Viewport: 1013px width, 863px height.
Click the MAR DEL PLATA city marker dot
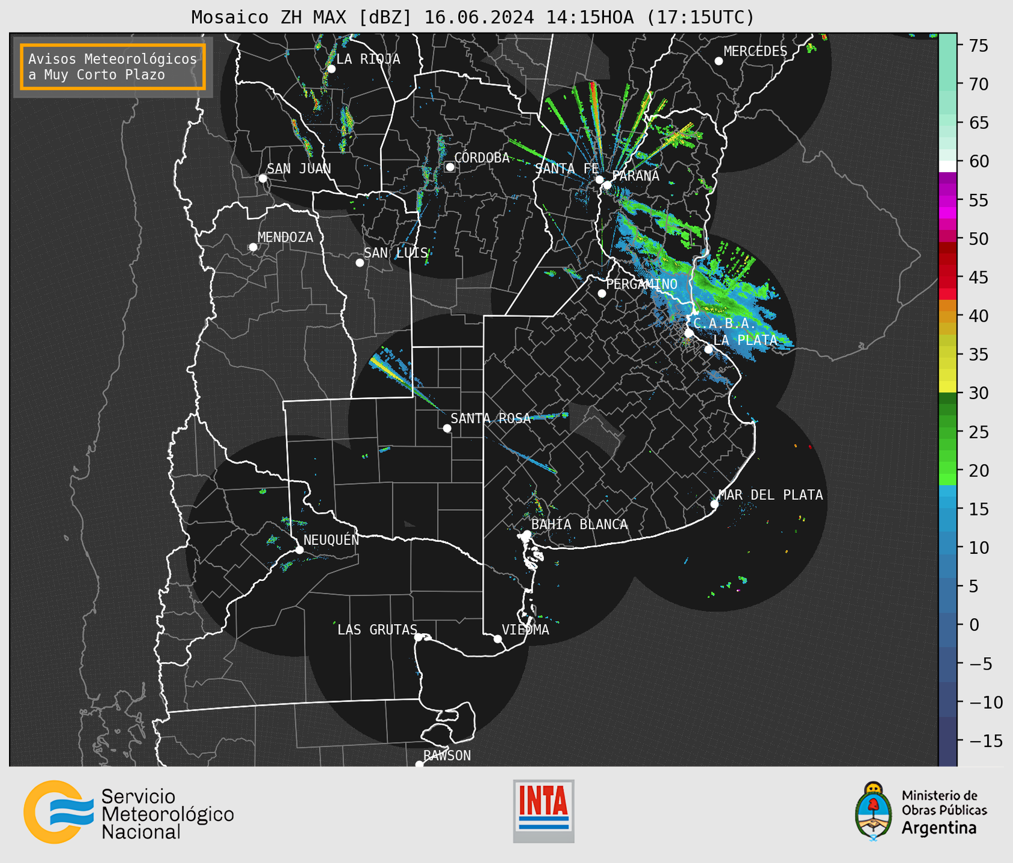tap(715, 504)
